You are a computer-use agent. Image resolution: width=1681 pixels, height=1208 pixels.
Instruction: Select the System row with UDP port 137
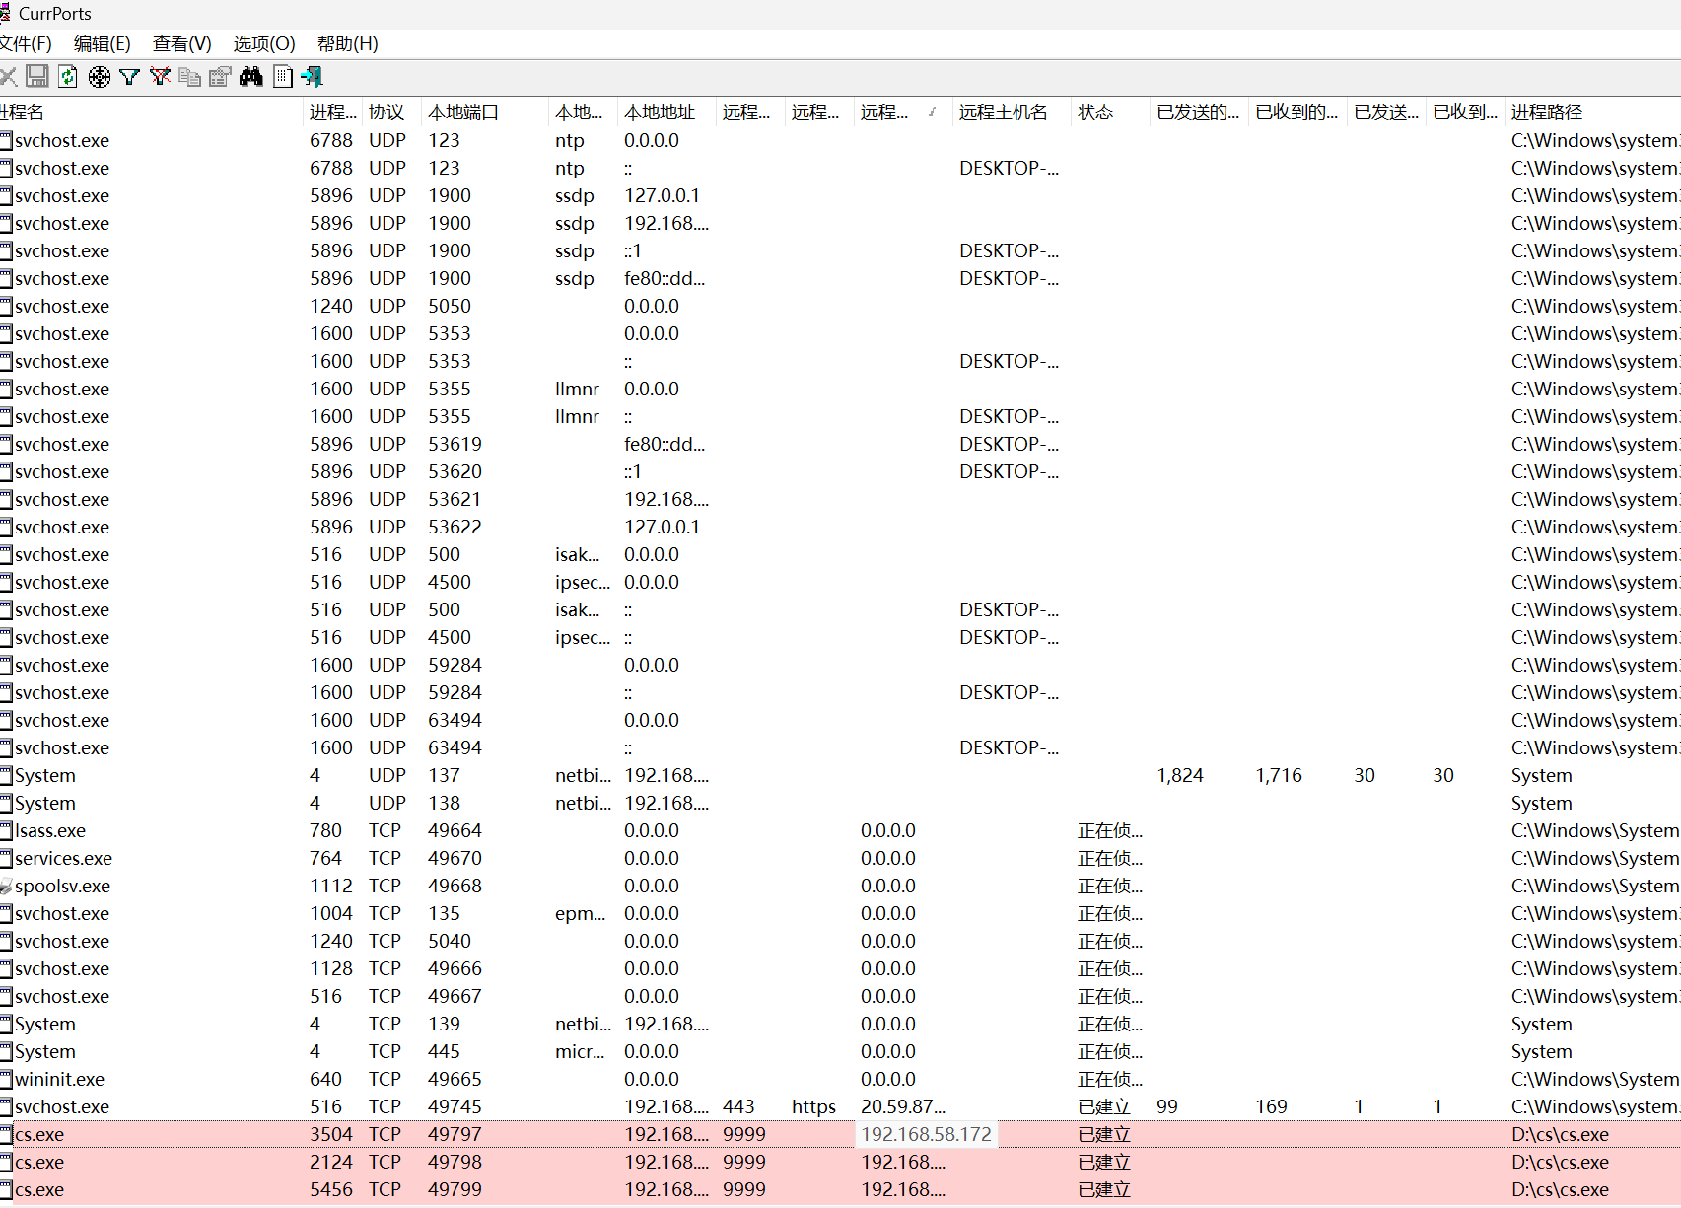point(840,775)
